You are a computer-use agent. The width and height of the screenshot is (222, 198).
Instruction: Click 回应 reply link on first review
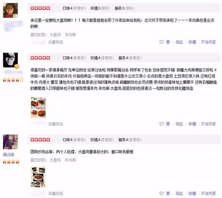pyautogui.click(x=179, y=42)
